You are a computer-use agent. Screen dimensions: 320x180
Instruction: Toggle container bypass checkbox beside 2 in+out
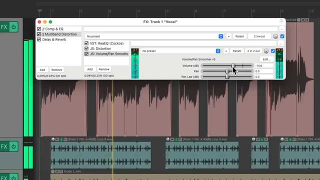(282, 36)
